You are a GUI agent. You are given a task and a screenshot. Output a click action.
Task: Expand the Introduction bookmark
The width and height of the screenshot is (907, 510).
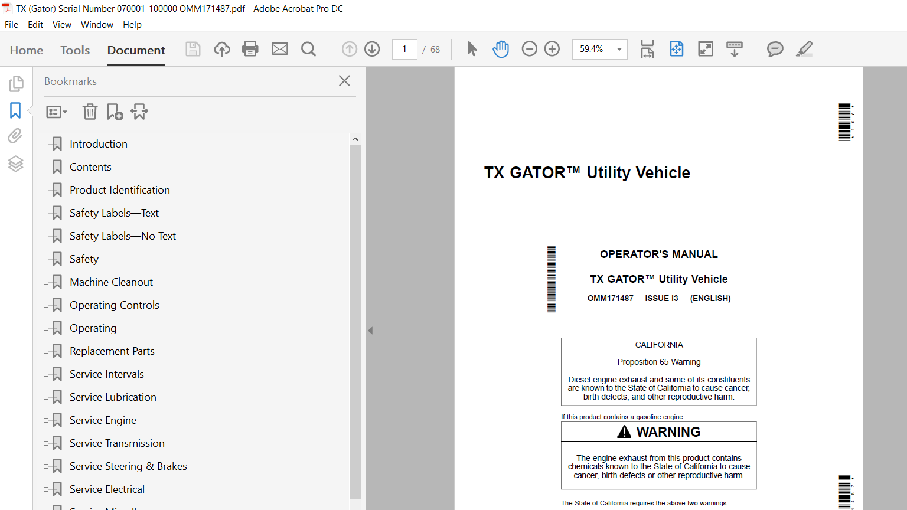pos(46,144)
